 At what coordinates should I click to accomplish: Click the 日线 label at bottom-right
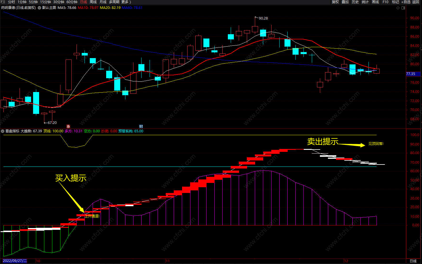tap(413, 261)
